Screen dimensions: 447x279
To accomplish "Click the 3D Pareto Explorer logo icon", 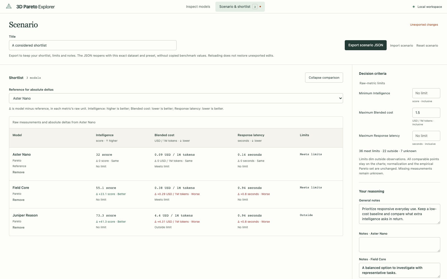I will pyautogui.click(x=9, y=6).
